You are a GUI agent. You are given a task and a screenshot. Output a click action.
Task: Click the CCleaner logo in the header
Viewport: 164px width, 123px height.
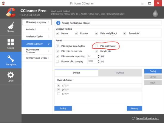tap(11, 12)
